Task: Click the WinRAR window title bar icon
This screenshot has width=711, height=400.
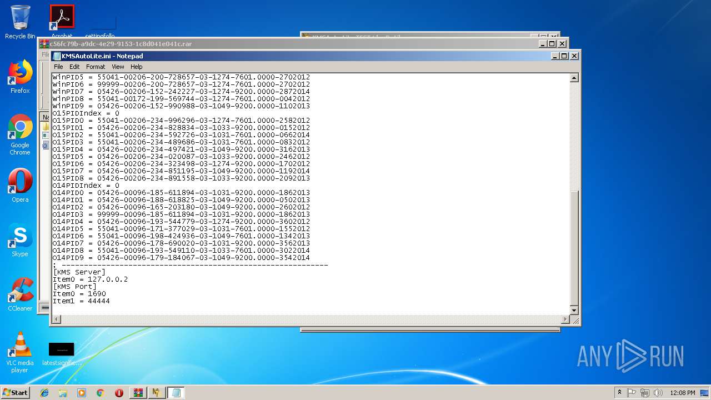Action: click(44, 44)
